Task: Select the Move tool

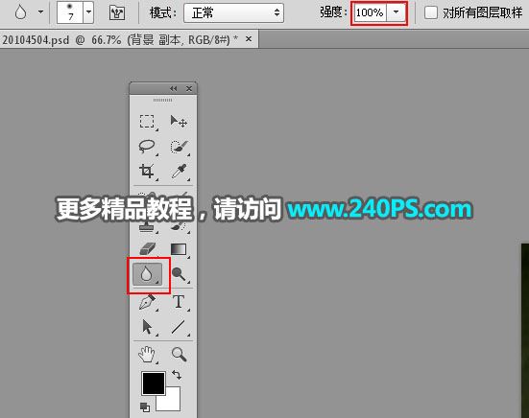Action: coord(179,122)
